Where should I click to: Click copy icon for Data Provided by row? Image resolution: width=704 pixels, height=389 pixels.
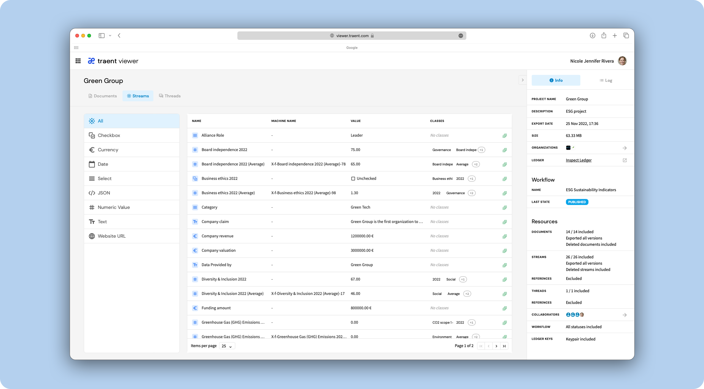click(x=505, y=265)
